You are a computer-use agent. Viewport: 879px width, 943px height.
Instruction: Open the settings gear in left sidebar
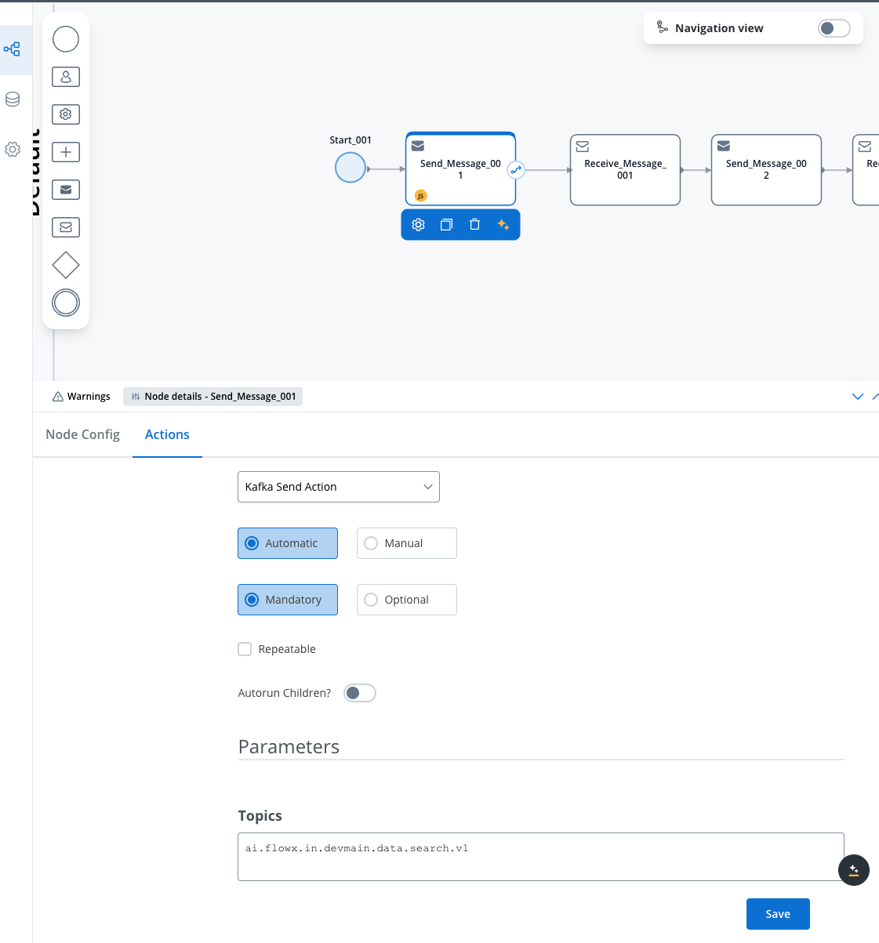[x=13, y=149]
